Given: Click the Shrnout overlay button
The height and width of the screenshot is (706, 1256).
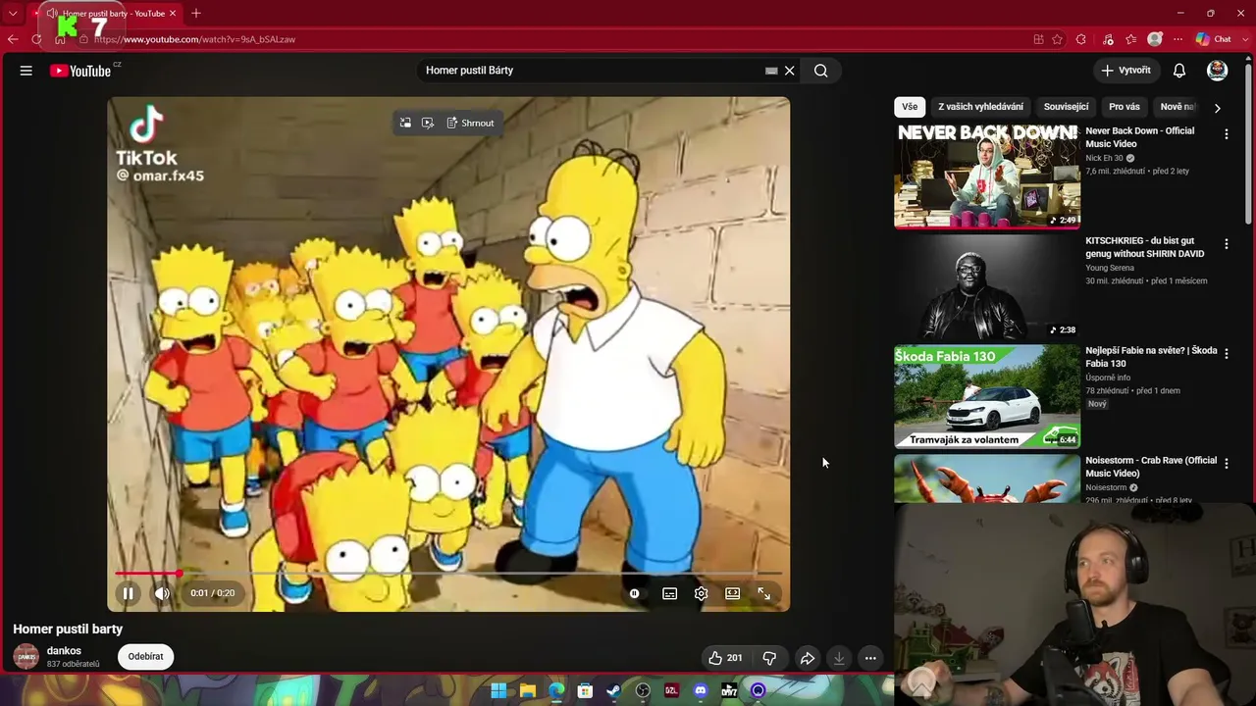Looking at the screenshot, I should (470, 124).
